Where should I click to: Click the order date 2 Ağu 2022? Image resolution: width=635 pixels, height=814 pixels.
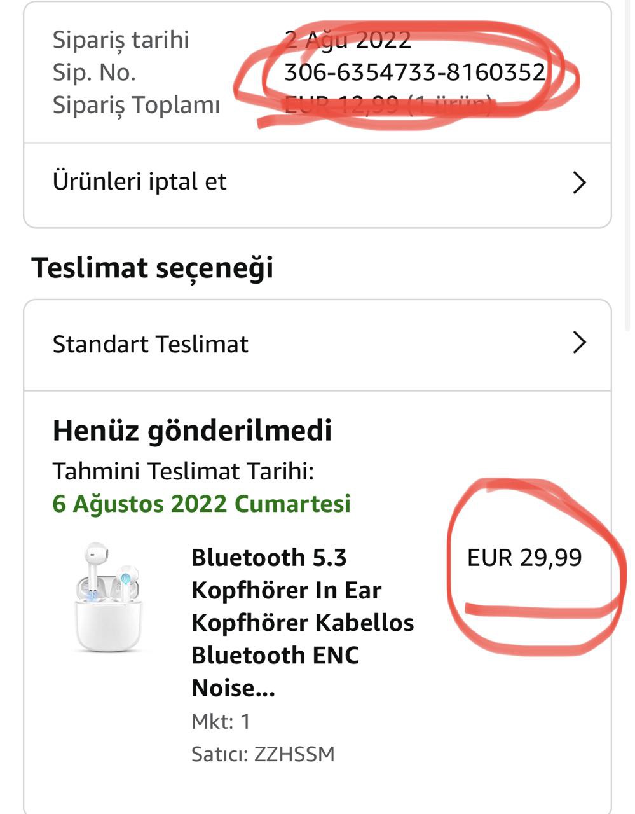point(348,39)
